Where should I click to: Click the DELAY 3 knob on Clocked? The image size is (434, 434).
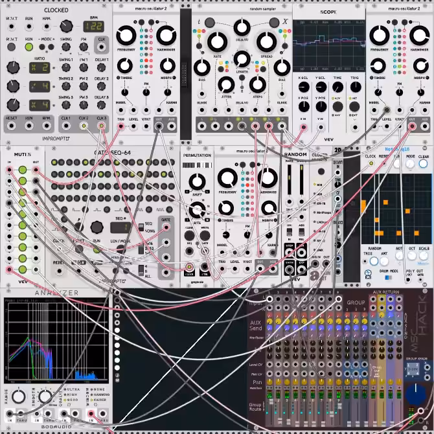(101, 105)
